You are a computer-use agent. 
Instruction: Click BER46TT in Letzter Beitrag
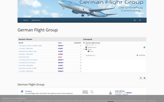tap(129, 93)
